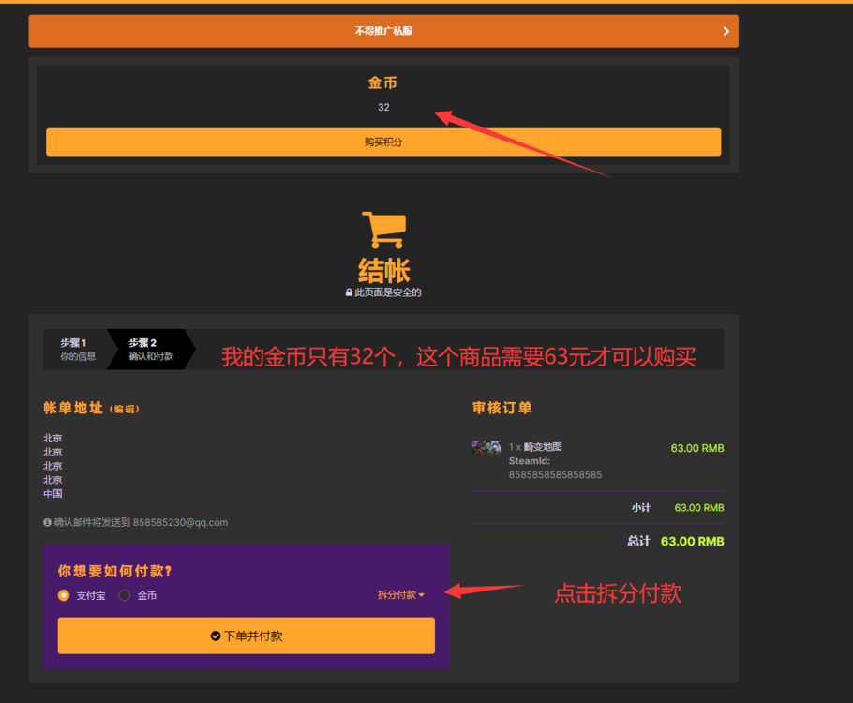This screenshot has width=853, height=703.
Task: Click the orange shopping cart icon
Action: (x=383, y=231)
